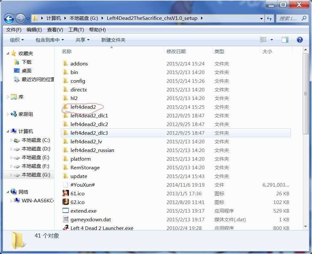Viewport: 312px width, 254px height.
Task: Open the 共享 dropdown
Action: coord(82,40)
